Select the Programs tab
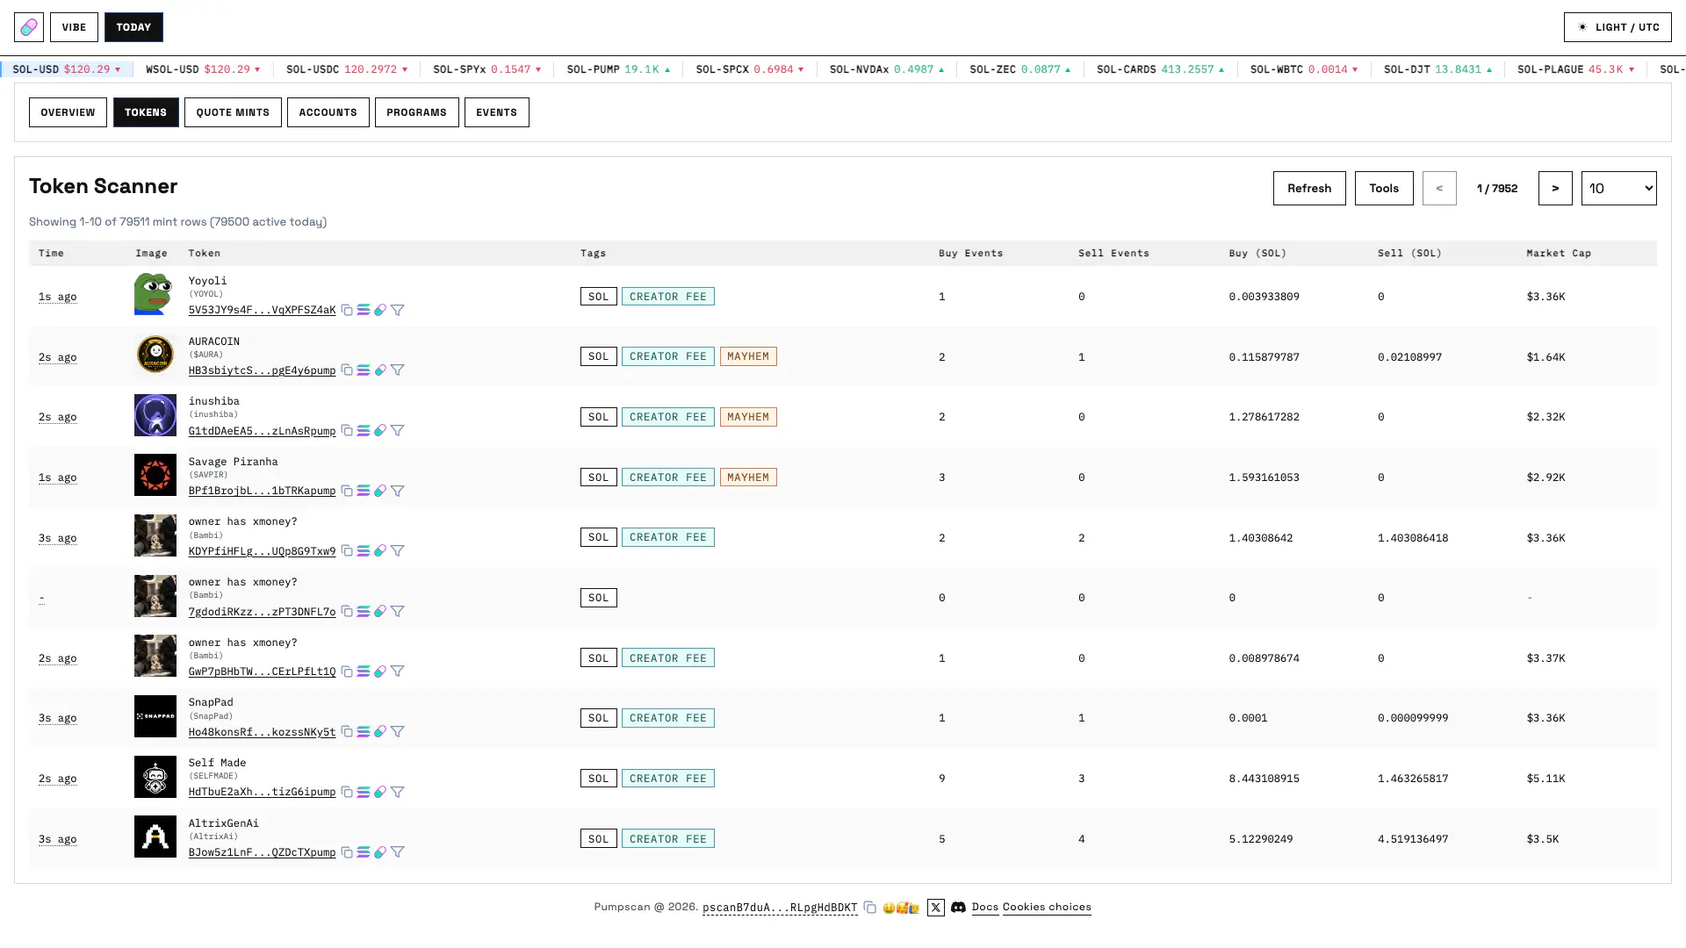Screen dimensions: 1686x948 pyautogui.click(x=416, y=112)
